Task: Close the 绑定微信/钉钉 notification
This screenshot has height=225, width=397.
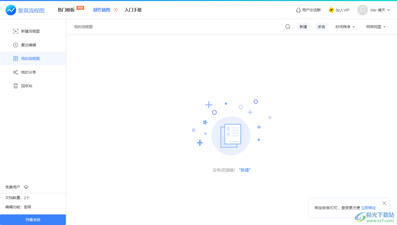Action: click(x=384, y=203)
